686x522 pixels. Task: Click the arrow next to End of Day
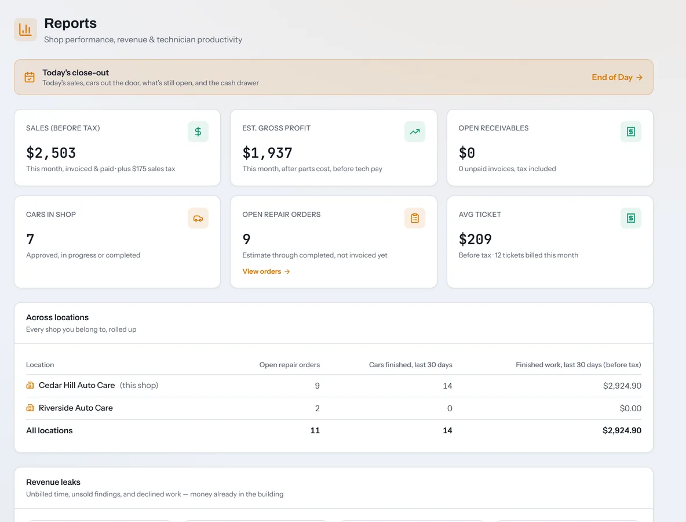pos(639,77)
